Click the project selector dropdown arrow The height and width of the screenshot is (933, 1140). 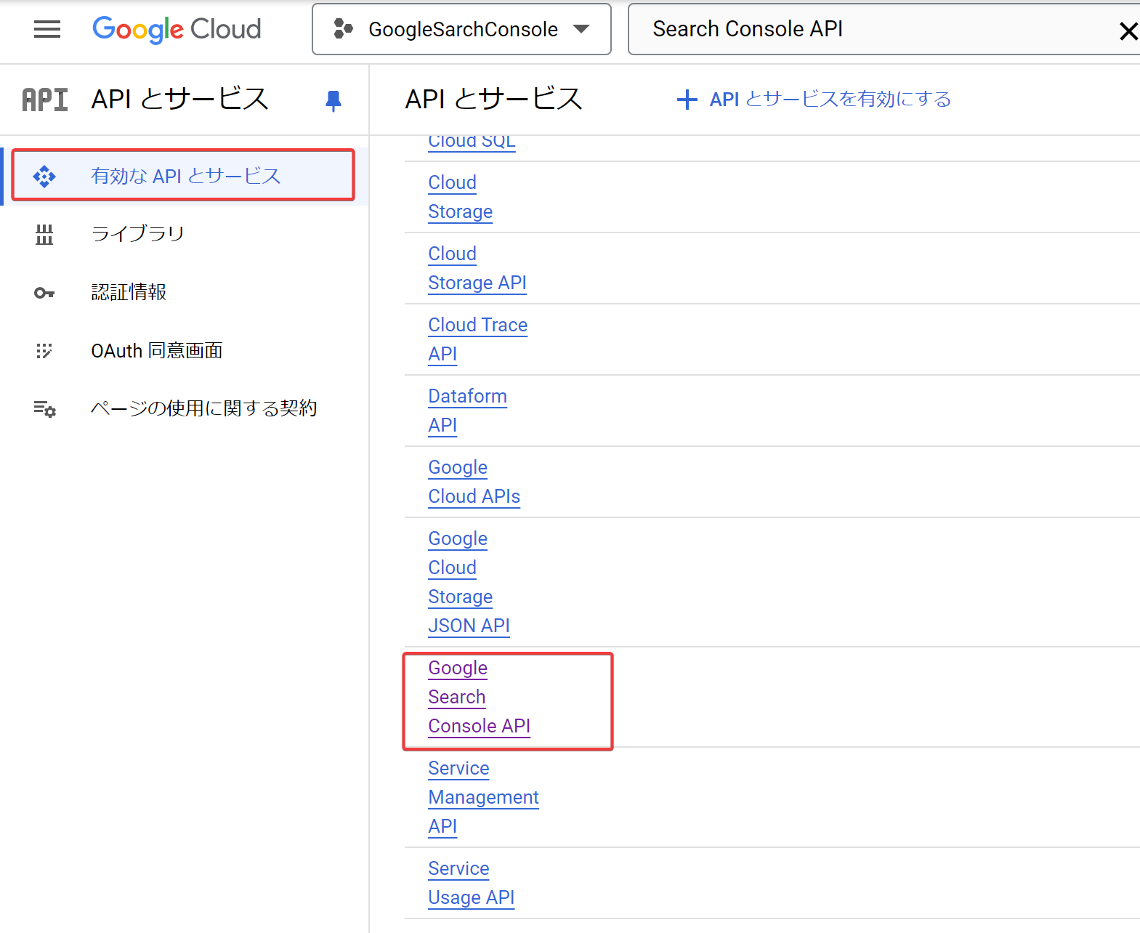[581, 29]
